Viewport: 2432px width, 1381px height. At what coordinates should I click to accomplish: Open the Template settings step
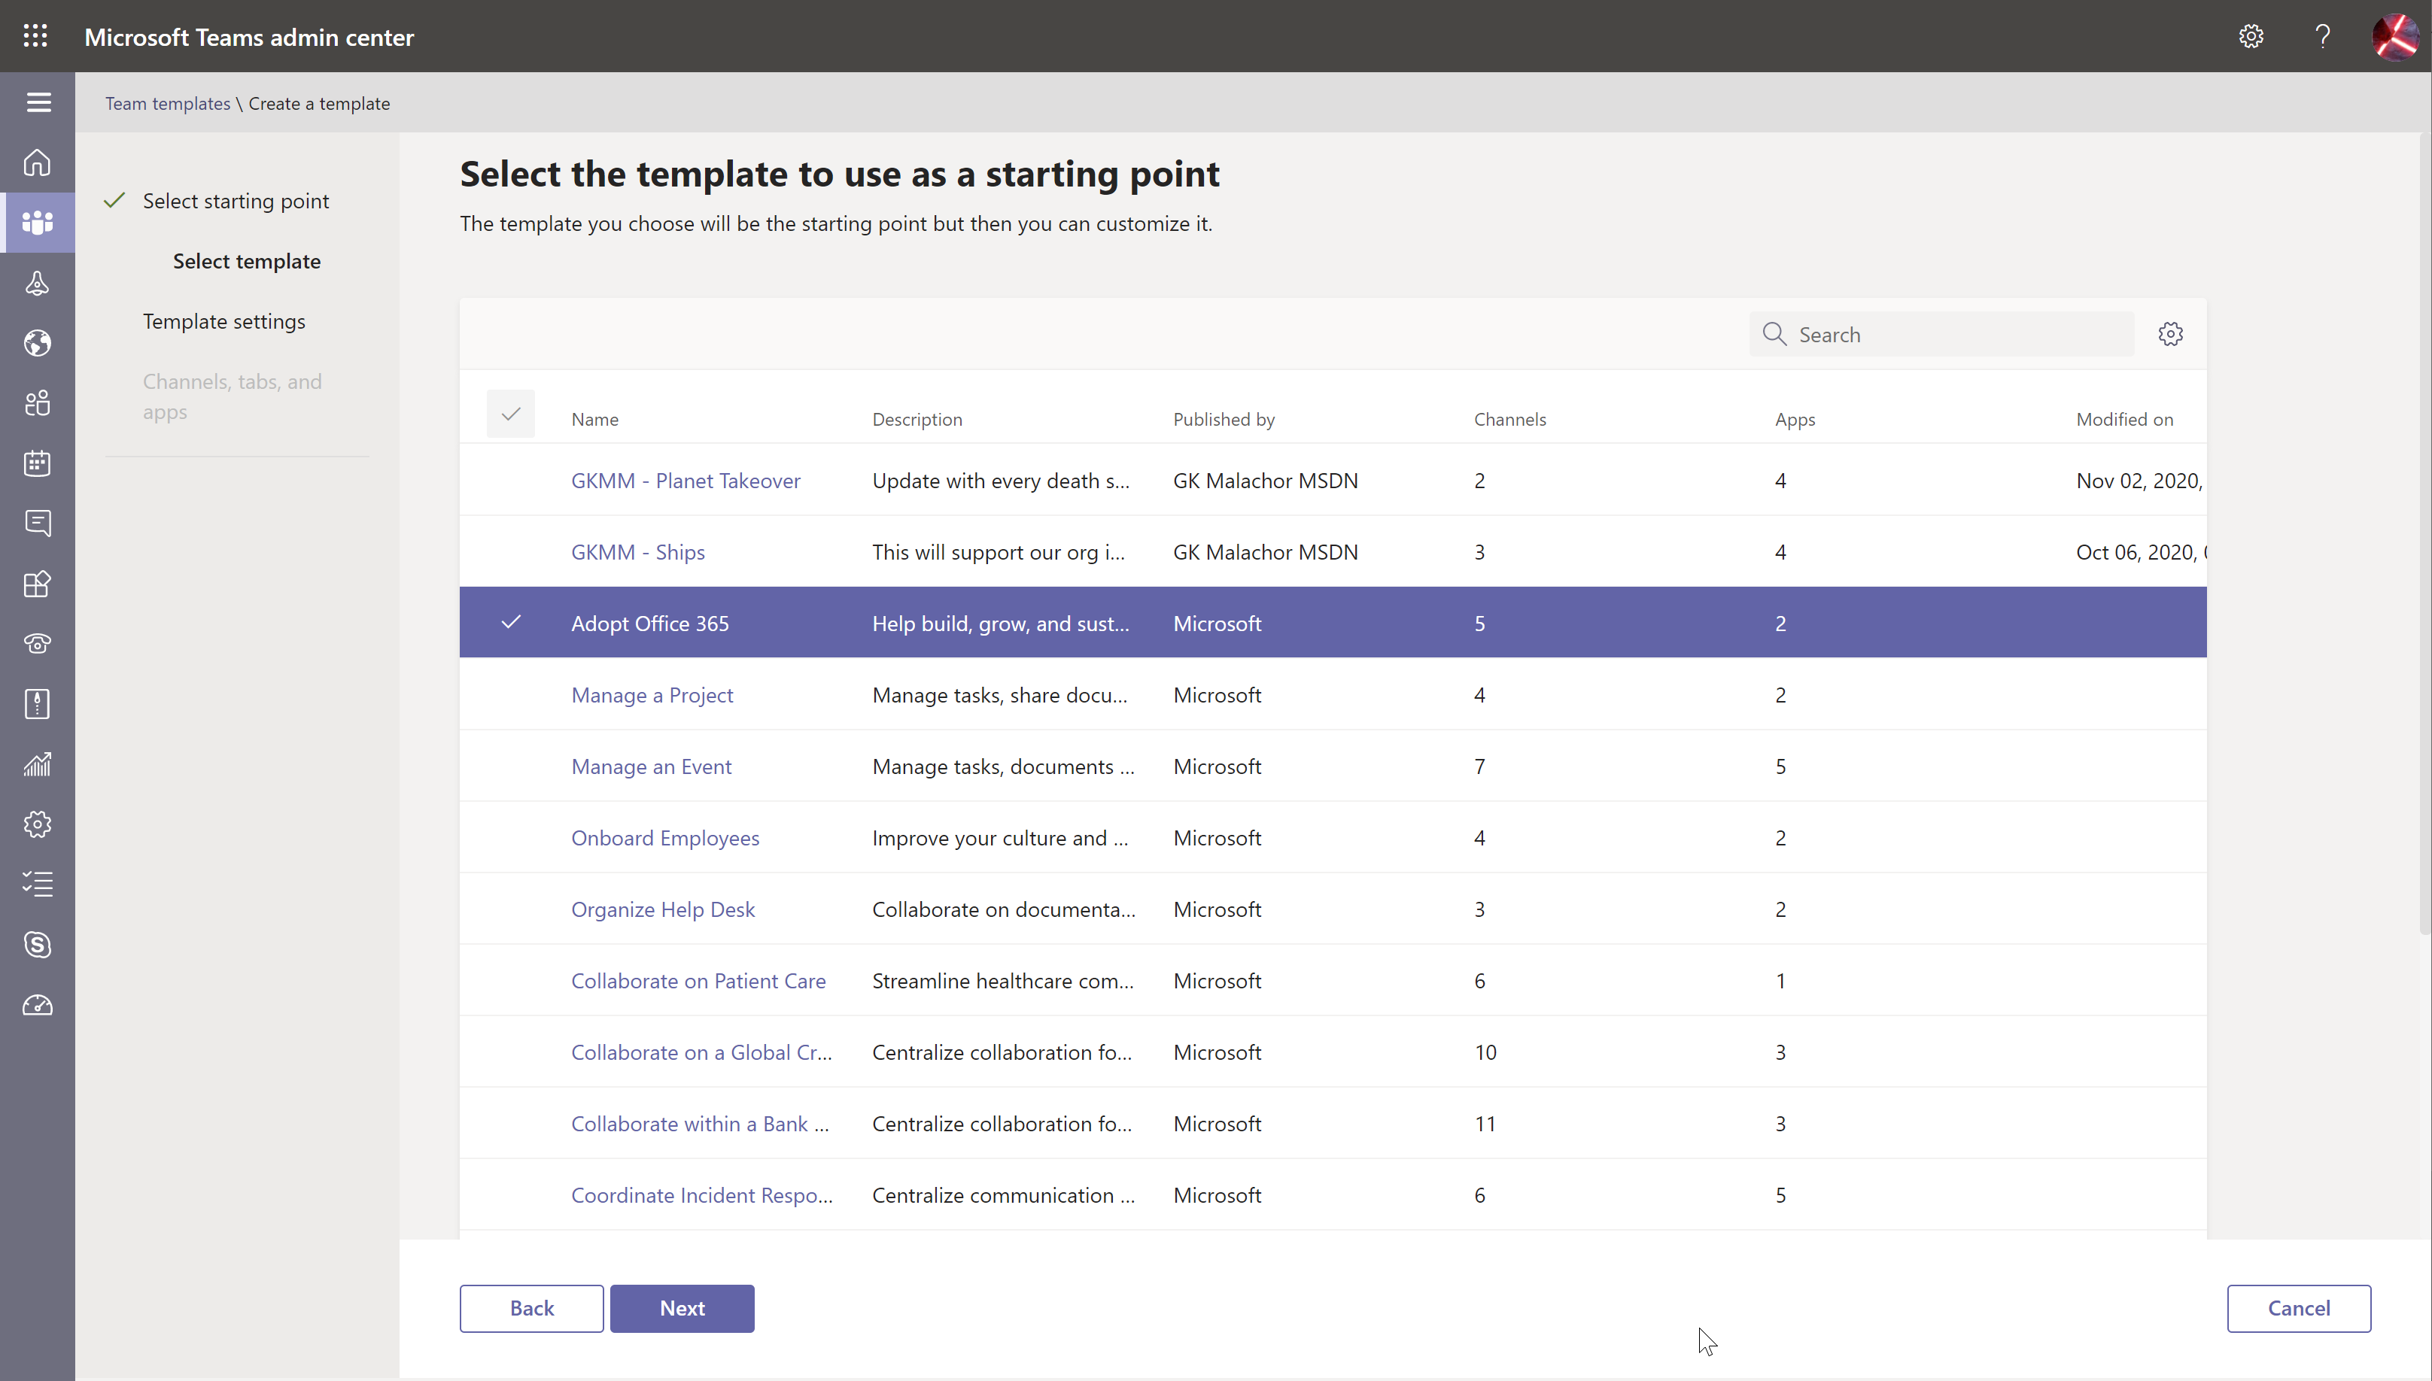[224, 321]
